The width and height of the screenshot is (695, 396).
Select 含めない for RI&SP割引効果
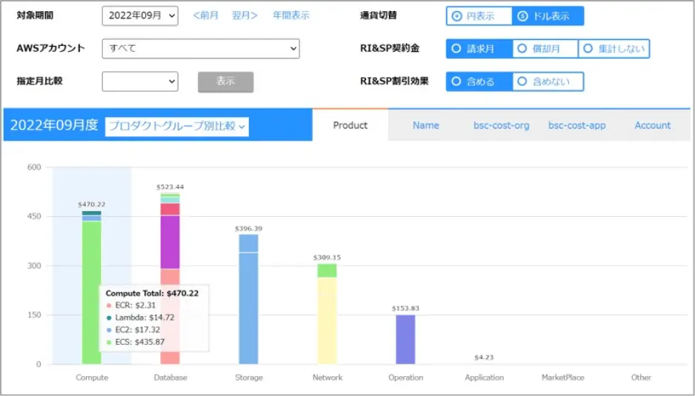point(548,81)
